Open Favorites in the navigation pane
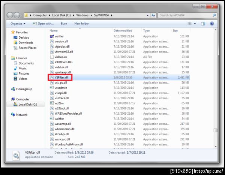Viewport: 225px width, 175px height. coord(22,32)
